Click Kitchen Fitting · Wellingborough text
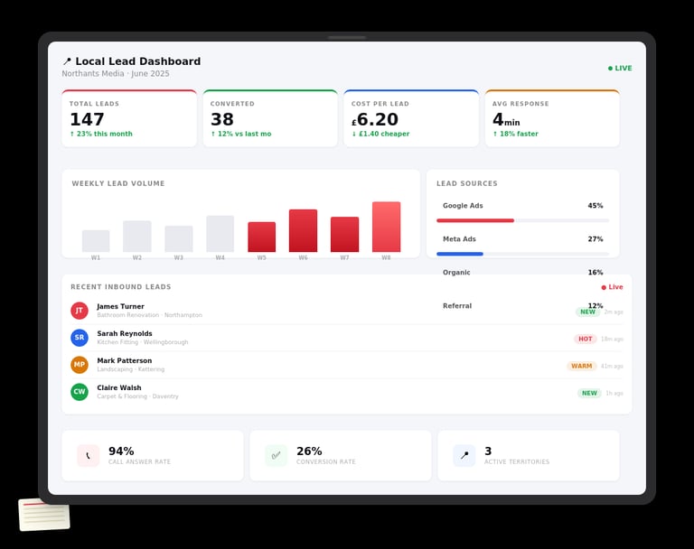The width and height of the screenshot is (694, 549). 143,342
